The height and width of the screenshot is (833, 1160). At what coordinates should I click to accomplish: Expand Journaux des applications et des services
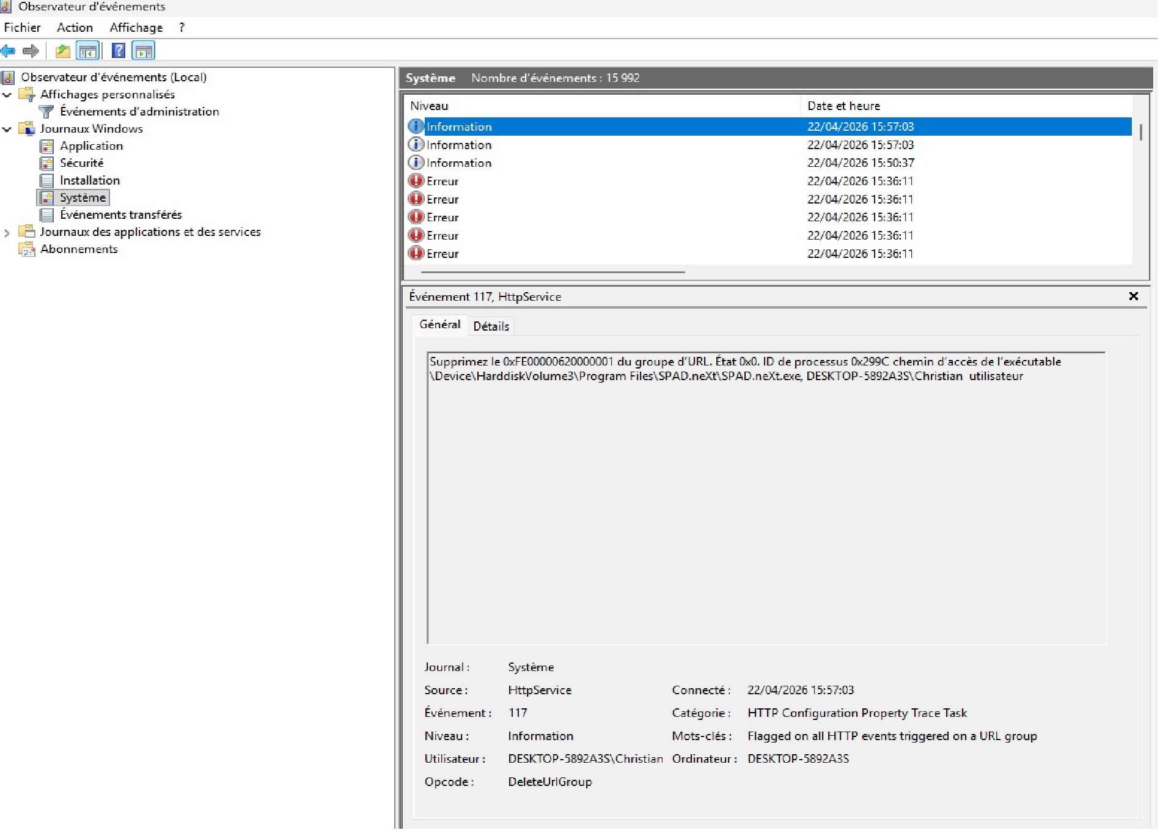pos(7,233)
